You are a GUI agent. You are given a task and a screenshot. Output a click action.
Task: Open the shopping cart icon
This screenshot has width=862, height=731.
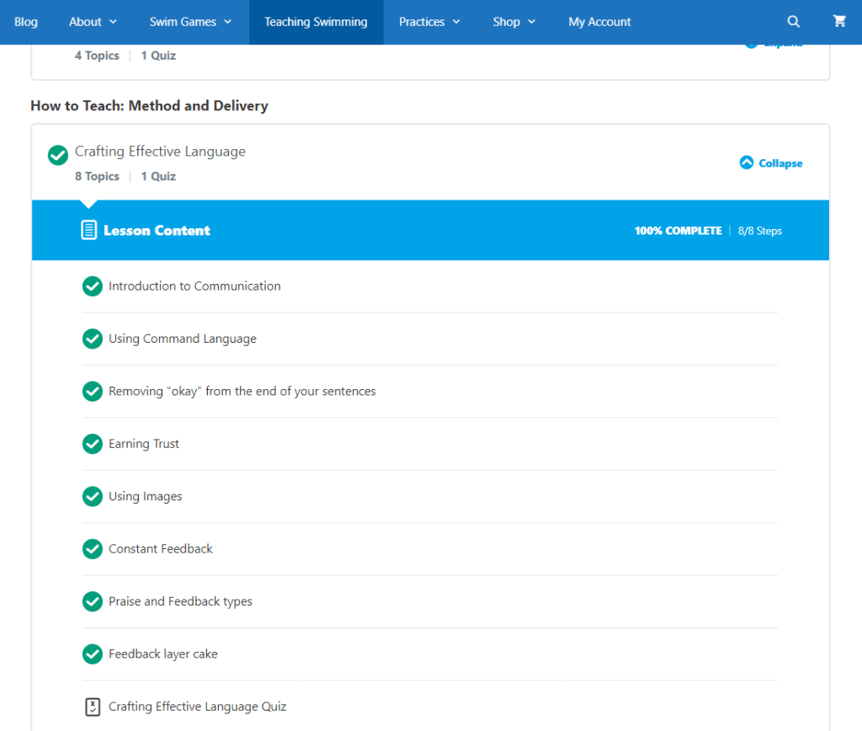coord(839,21)
